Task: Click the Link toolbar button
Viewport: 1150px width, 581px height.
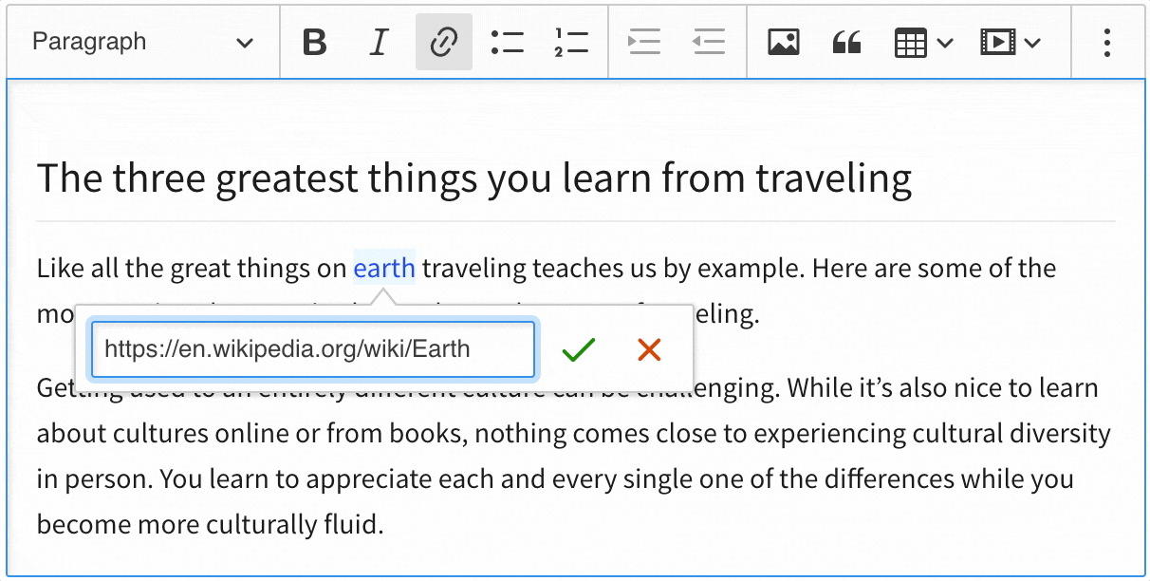Action: click(443, 42)
